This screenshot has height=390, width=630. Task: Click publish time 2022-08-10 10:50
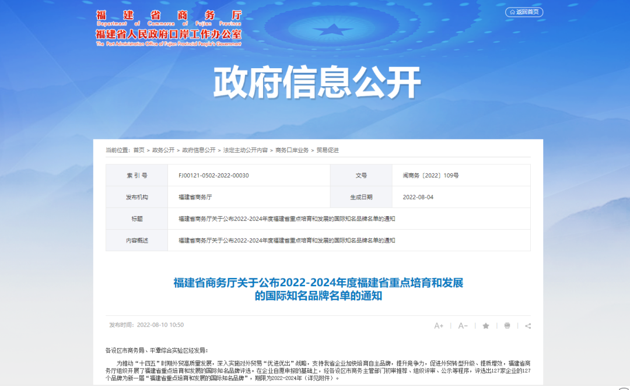(x=146, y=325)
